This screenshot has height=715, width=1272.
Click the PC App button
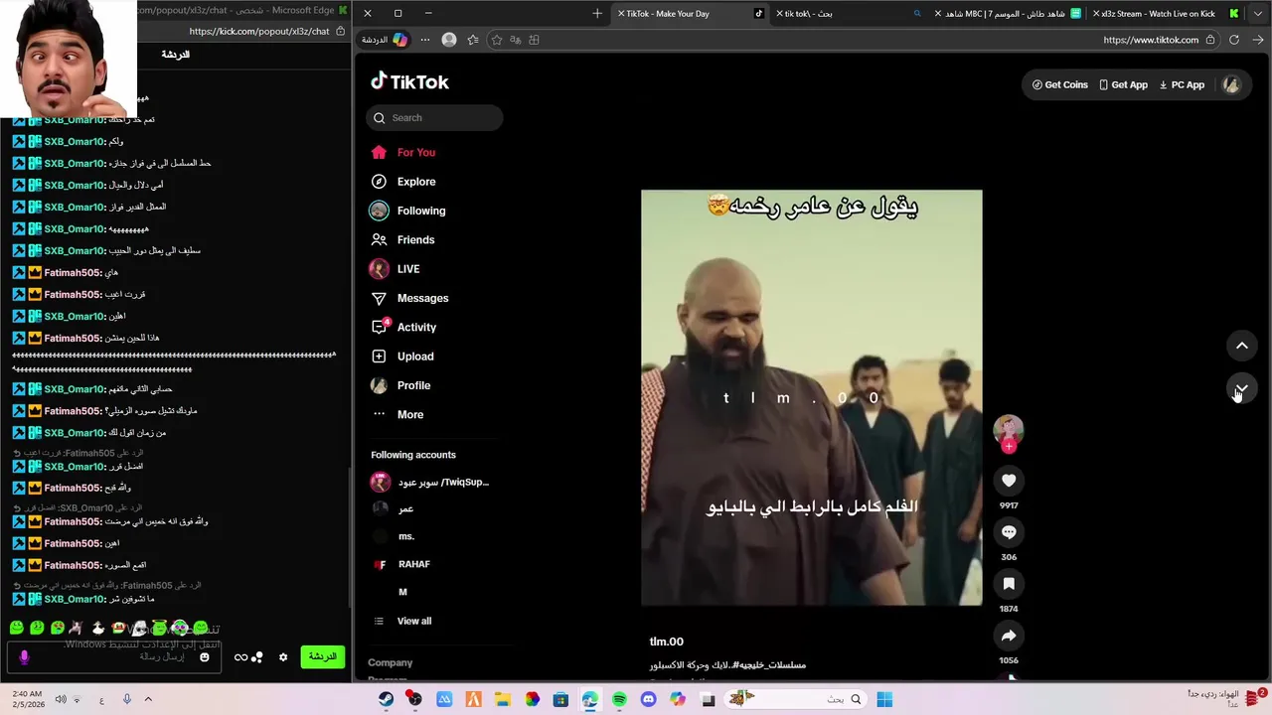click(x=1182, y=85)
